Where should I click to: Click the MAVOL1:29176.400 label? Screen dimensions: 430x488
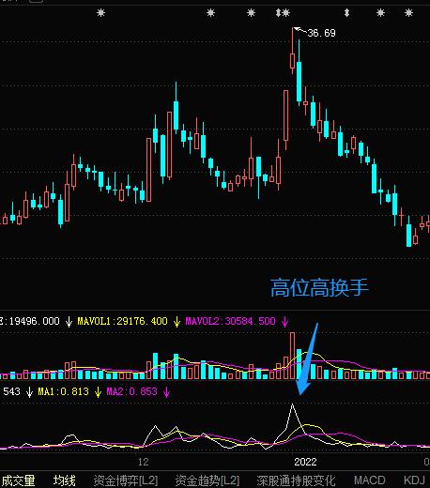[122, 321]
